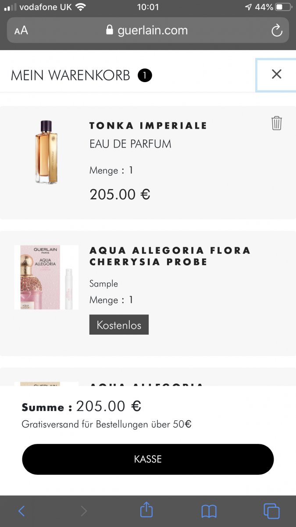Open Safari bookmarks book icon
Viewport: 296px width, 527px height.
[x=209, y=511]
